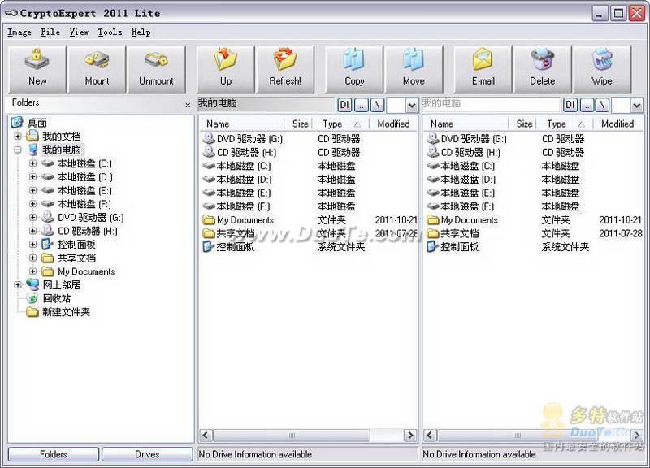Switch to the Folders tab at bottom
This screenshot has width=650, height=468.
[x=54, y=454]
